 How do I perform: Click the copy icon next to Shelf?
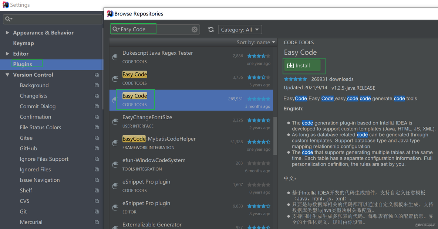(97, 191)
